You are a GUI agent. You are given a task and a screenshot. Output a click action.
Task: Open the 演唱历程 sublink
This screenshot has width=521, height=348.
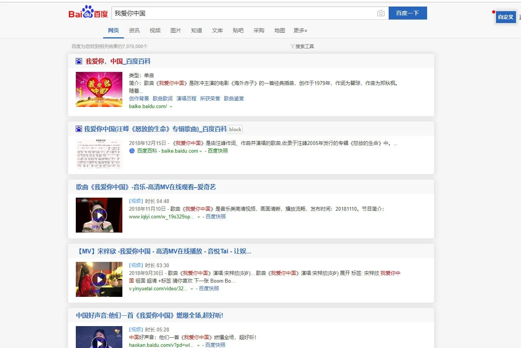[186, 98]
